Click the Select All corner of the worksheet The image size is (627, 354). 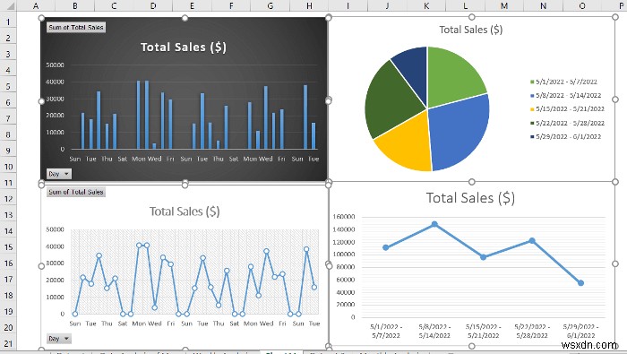coord(8,6)
